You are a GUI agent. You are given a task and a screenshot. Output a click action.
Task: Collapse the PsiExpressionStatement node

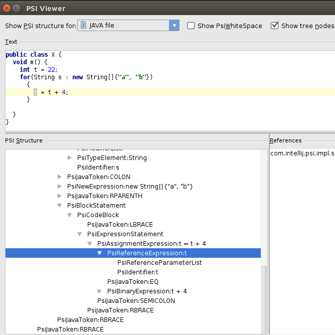tap(79, 234)
